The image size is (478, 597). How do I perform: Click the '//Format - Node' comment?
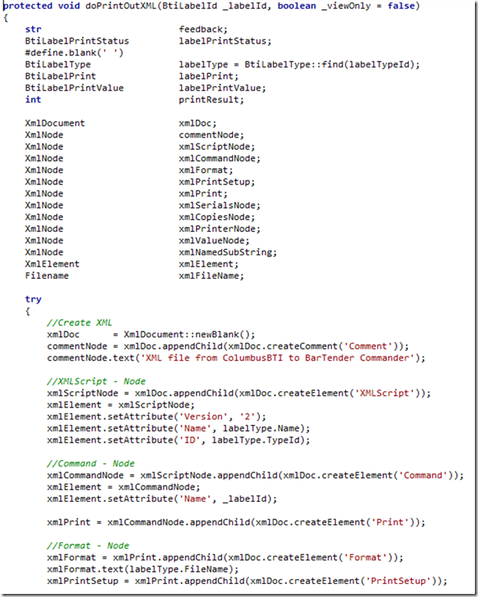coord(88,546)
